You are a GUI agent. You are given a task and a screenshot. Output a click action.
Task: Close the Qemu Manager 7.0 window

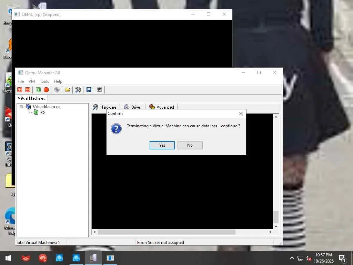pos(275,72)
